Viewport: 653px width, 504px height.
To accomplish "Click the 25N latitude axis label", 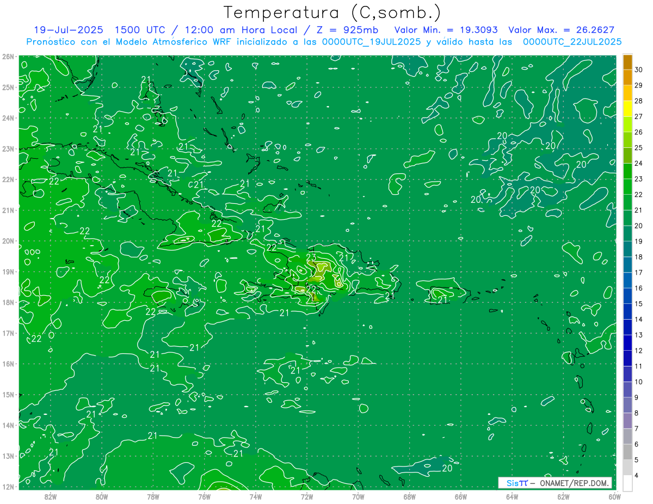I will [8, 88].
